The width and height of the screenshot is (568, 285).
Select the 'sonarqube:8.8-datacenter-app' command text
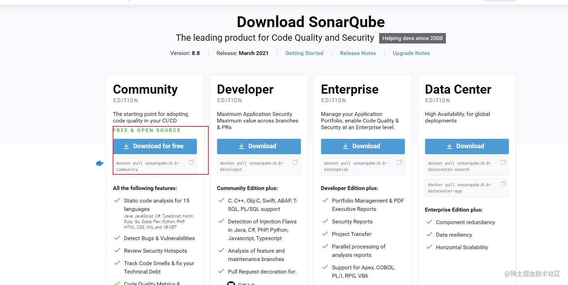pos(459,188)
